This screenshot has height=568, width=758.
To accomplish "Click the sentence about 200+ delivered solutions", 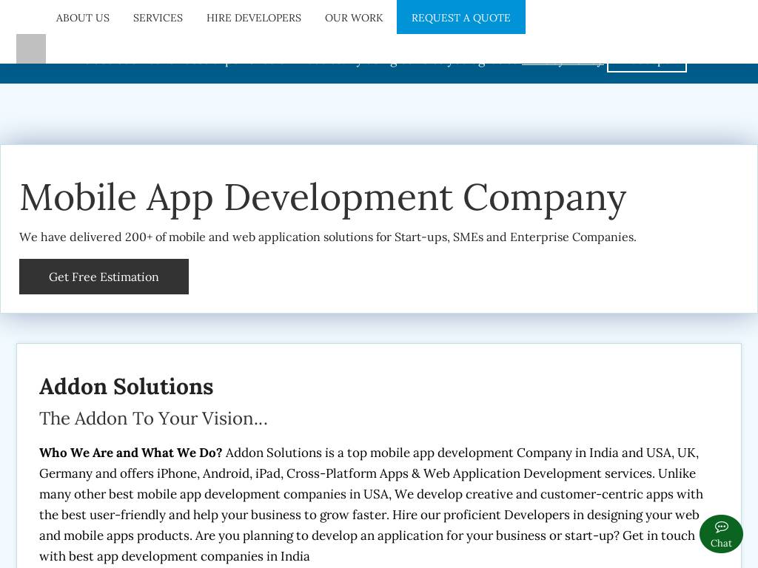I will [327, 237].
